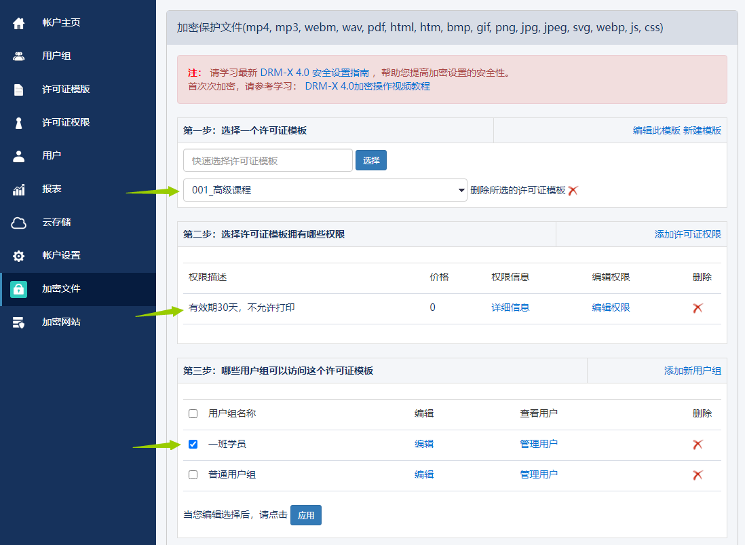This screenshot has height=545, width=745.
Task: Check the 普通用户组 checkbox
Action: tap(193, 475)
